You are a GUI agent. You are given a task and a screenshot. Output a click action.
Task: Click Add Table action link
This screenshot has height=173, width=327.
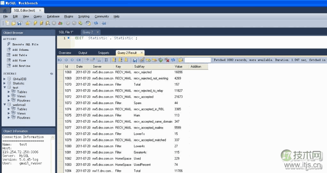click(19, 55)
